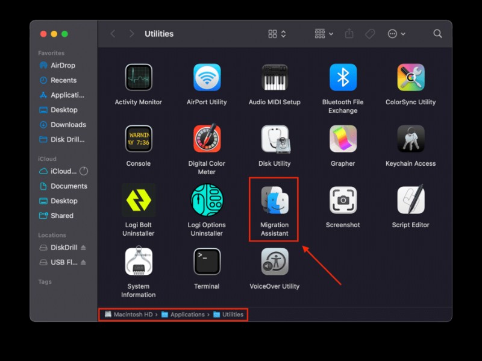Open the Screenshot utility

(x=342, y=201)
